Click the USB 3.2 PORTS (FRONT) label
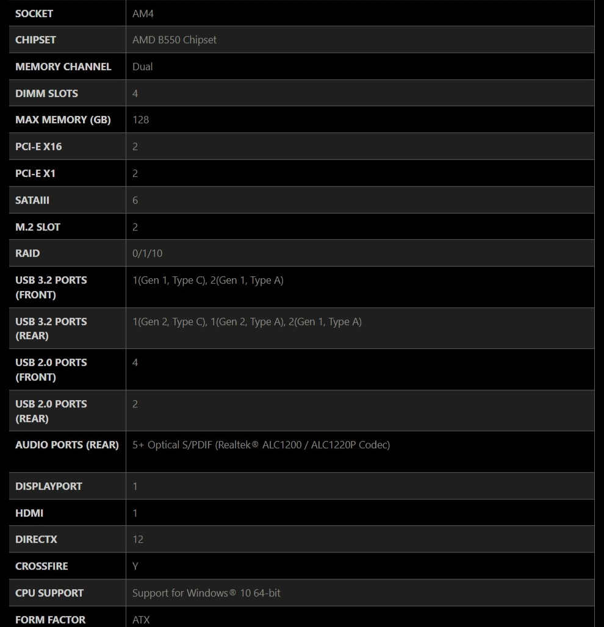 point(51,287)
